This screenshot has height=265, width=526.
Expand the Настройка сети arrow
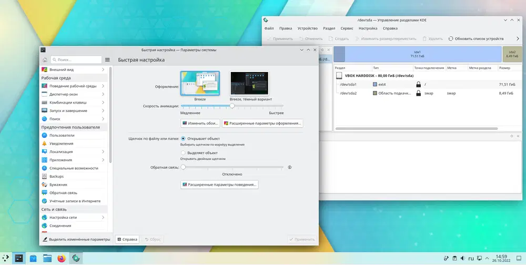point(103,217)
